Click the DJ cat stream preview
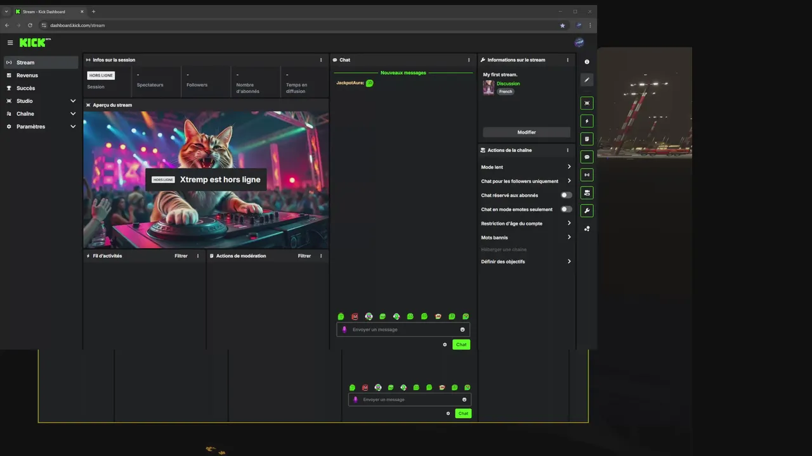 206,180
